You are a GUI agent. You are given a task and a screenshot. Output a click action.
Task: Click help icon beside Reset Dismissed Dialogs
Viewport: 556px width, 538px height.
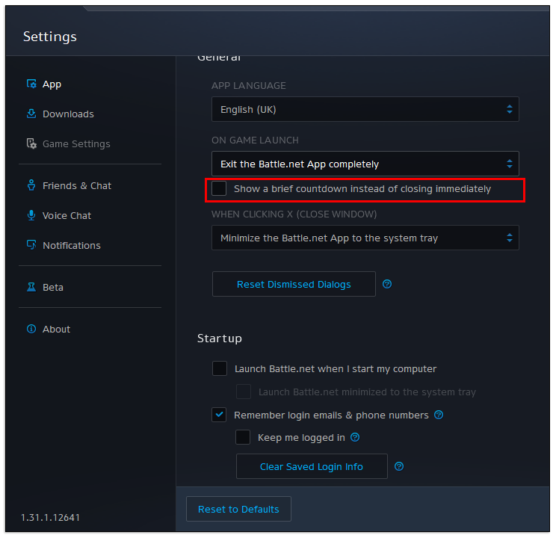tap(387, 284)
